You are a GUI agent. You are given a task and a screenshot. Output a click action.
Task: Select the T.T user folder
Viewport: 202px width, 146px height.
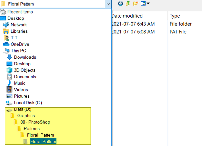point(14,38)
